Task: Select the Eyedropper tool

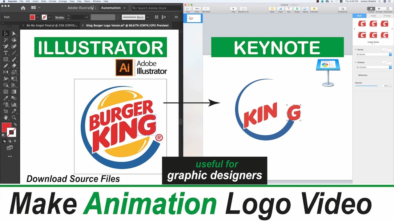Action: (x=6, y=98)
